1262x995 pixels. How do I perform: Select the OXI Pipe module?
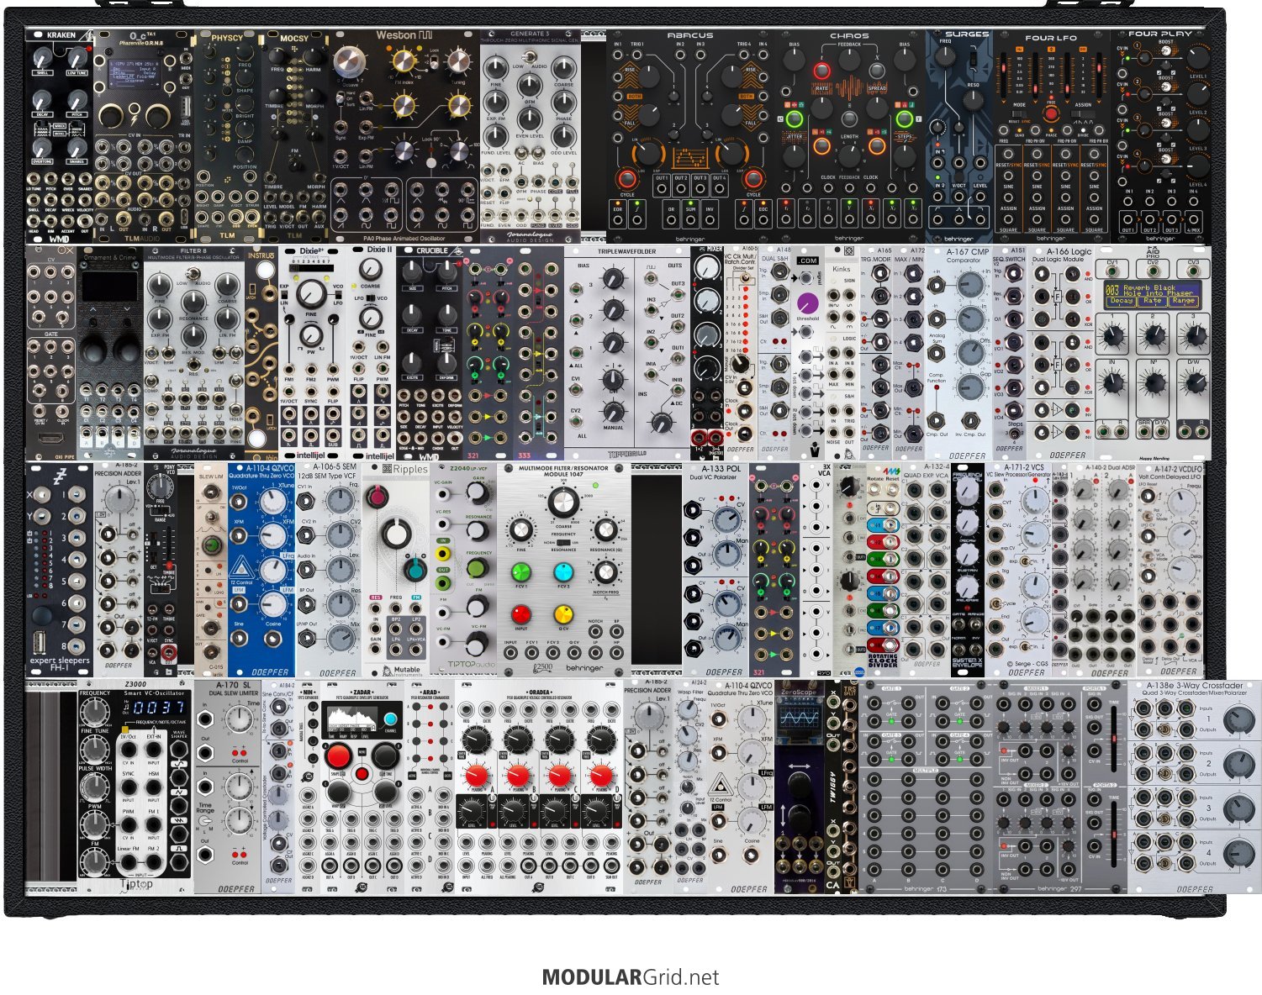[x=50, y=352]
